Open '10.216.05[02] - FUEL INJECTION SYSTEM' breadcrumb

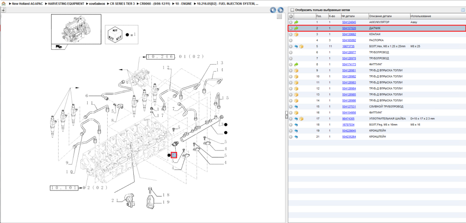pos(227,4)
